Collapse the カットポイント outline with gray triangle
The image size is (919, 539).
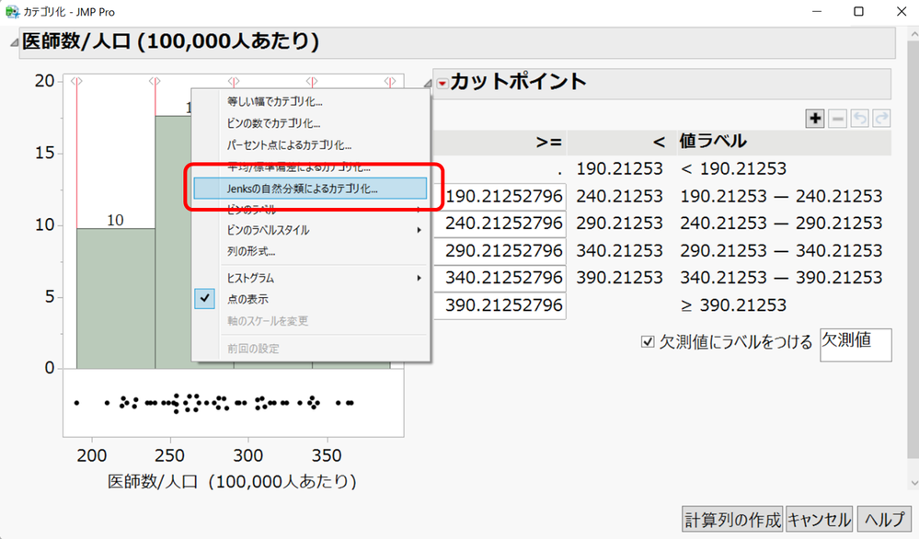(x=427, y=84)
